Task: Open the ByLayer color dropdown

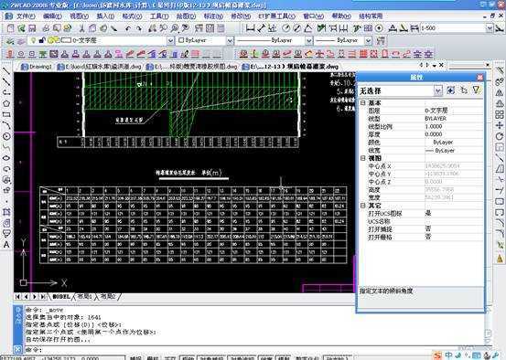Action: (230, 40)
